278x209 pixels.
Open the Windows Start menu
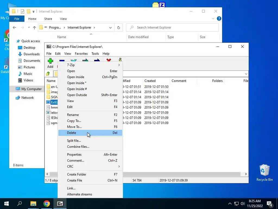(7, 204)
